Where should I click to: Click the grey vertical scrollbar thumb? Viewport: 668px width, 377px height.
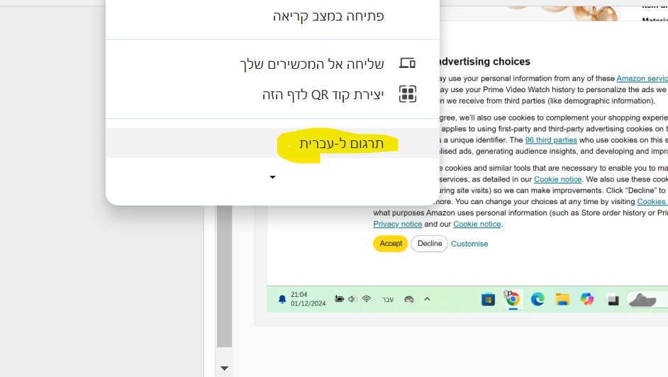coord(224,276)
